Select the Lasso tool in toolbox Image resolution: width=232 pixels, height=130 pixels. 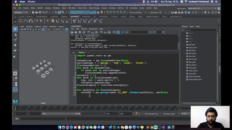pyautogui.click(x=15, y=35)
